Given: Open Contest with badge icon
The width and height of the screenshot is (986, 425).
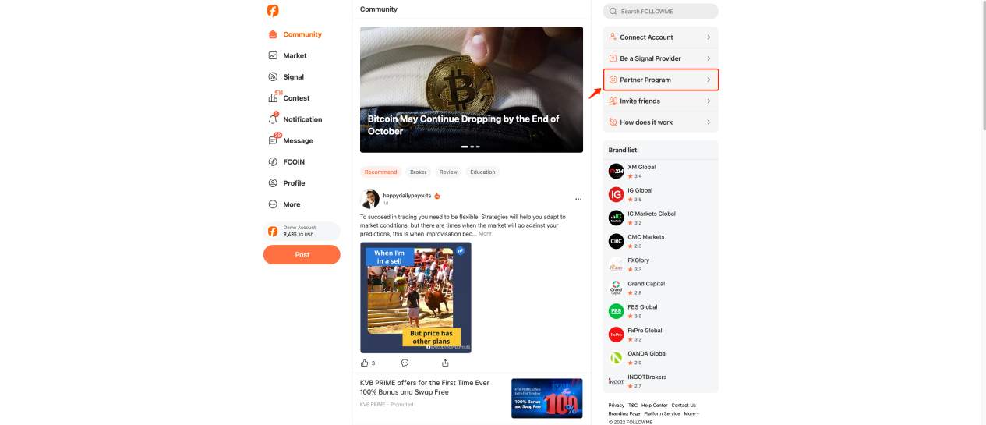Looking at the screenshot, I should [x=274, y=97].
